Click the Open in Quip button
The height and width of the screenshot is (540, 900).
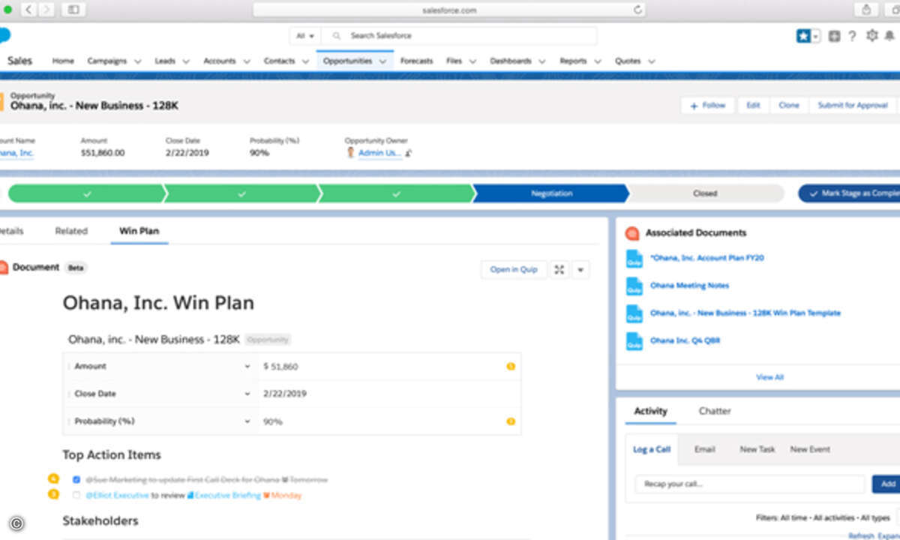click(x=514, y=269)
